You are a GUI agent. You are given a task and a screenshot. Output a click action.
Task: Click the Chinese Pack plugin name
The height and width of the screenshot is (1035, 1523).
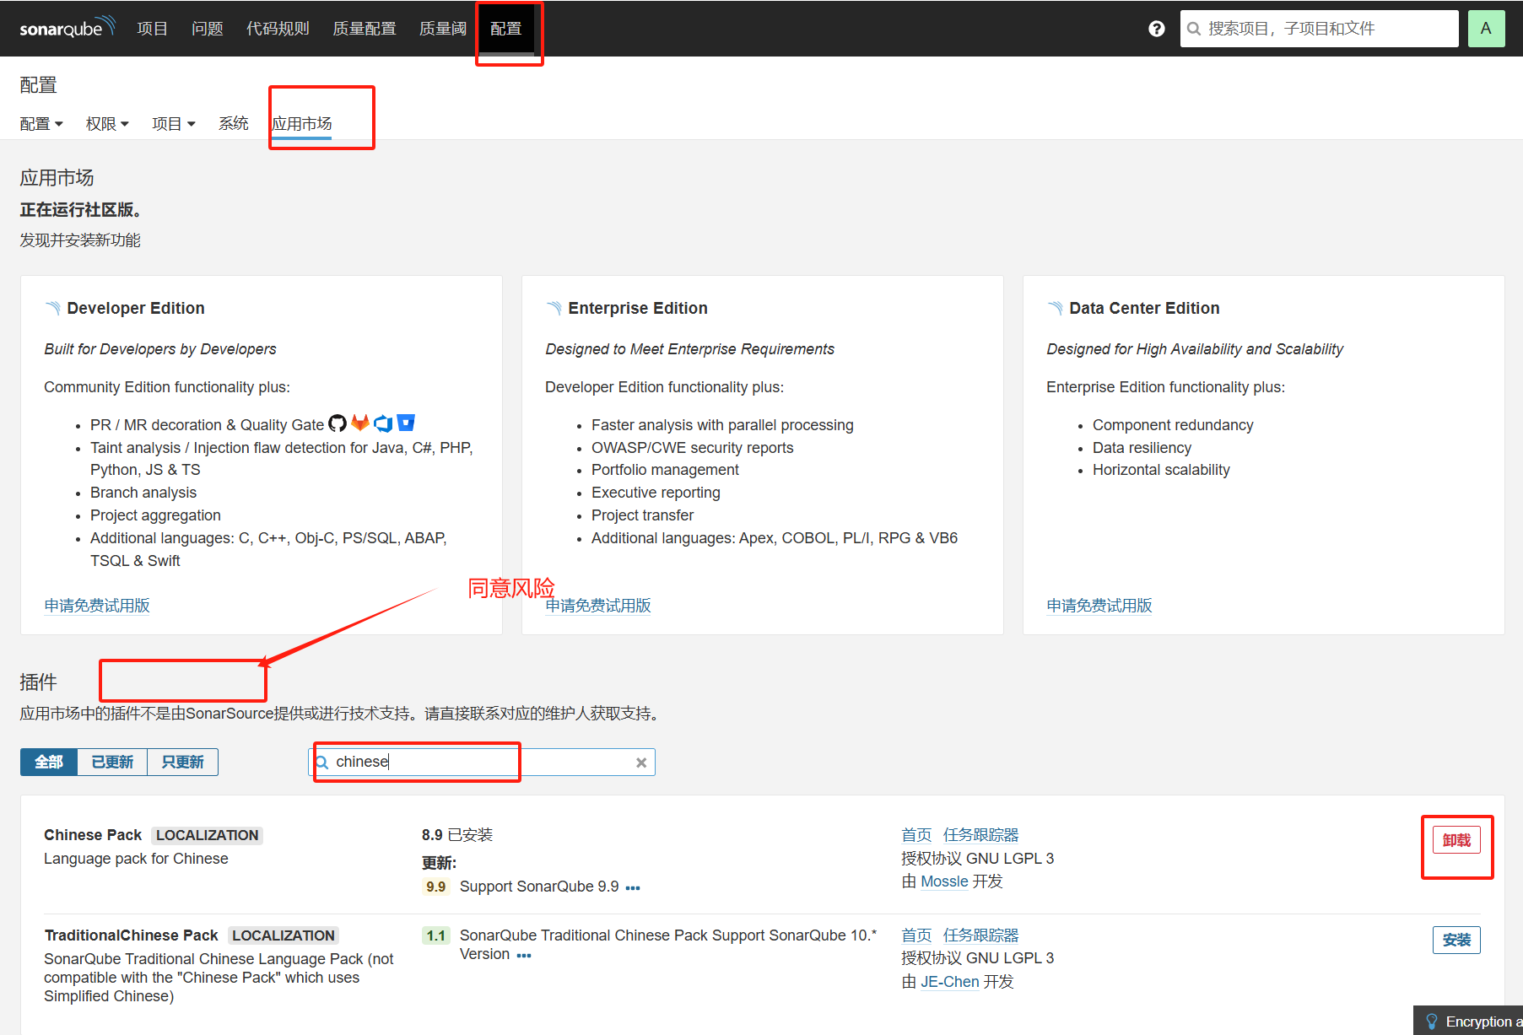coord(93,835)
